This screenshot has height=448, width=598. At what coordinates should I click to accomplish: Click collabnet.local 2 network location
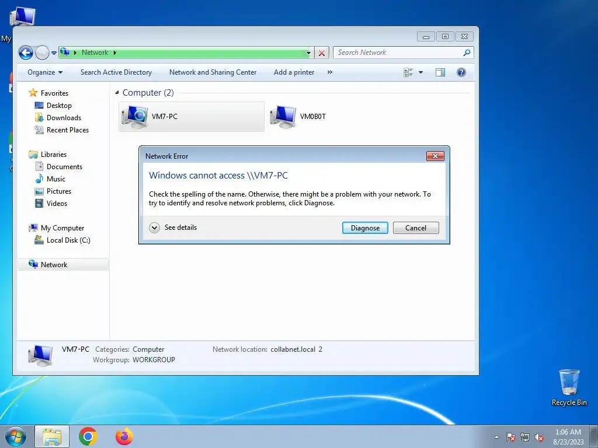point(296,349)
